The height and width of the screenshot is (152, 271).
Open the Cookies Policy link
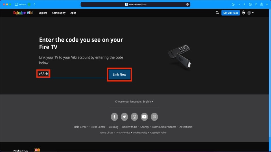point(140,133)
